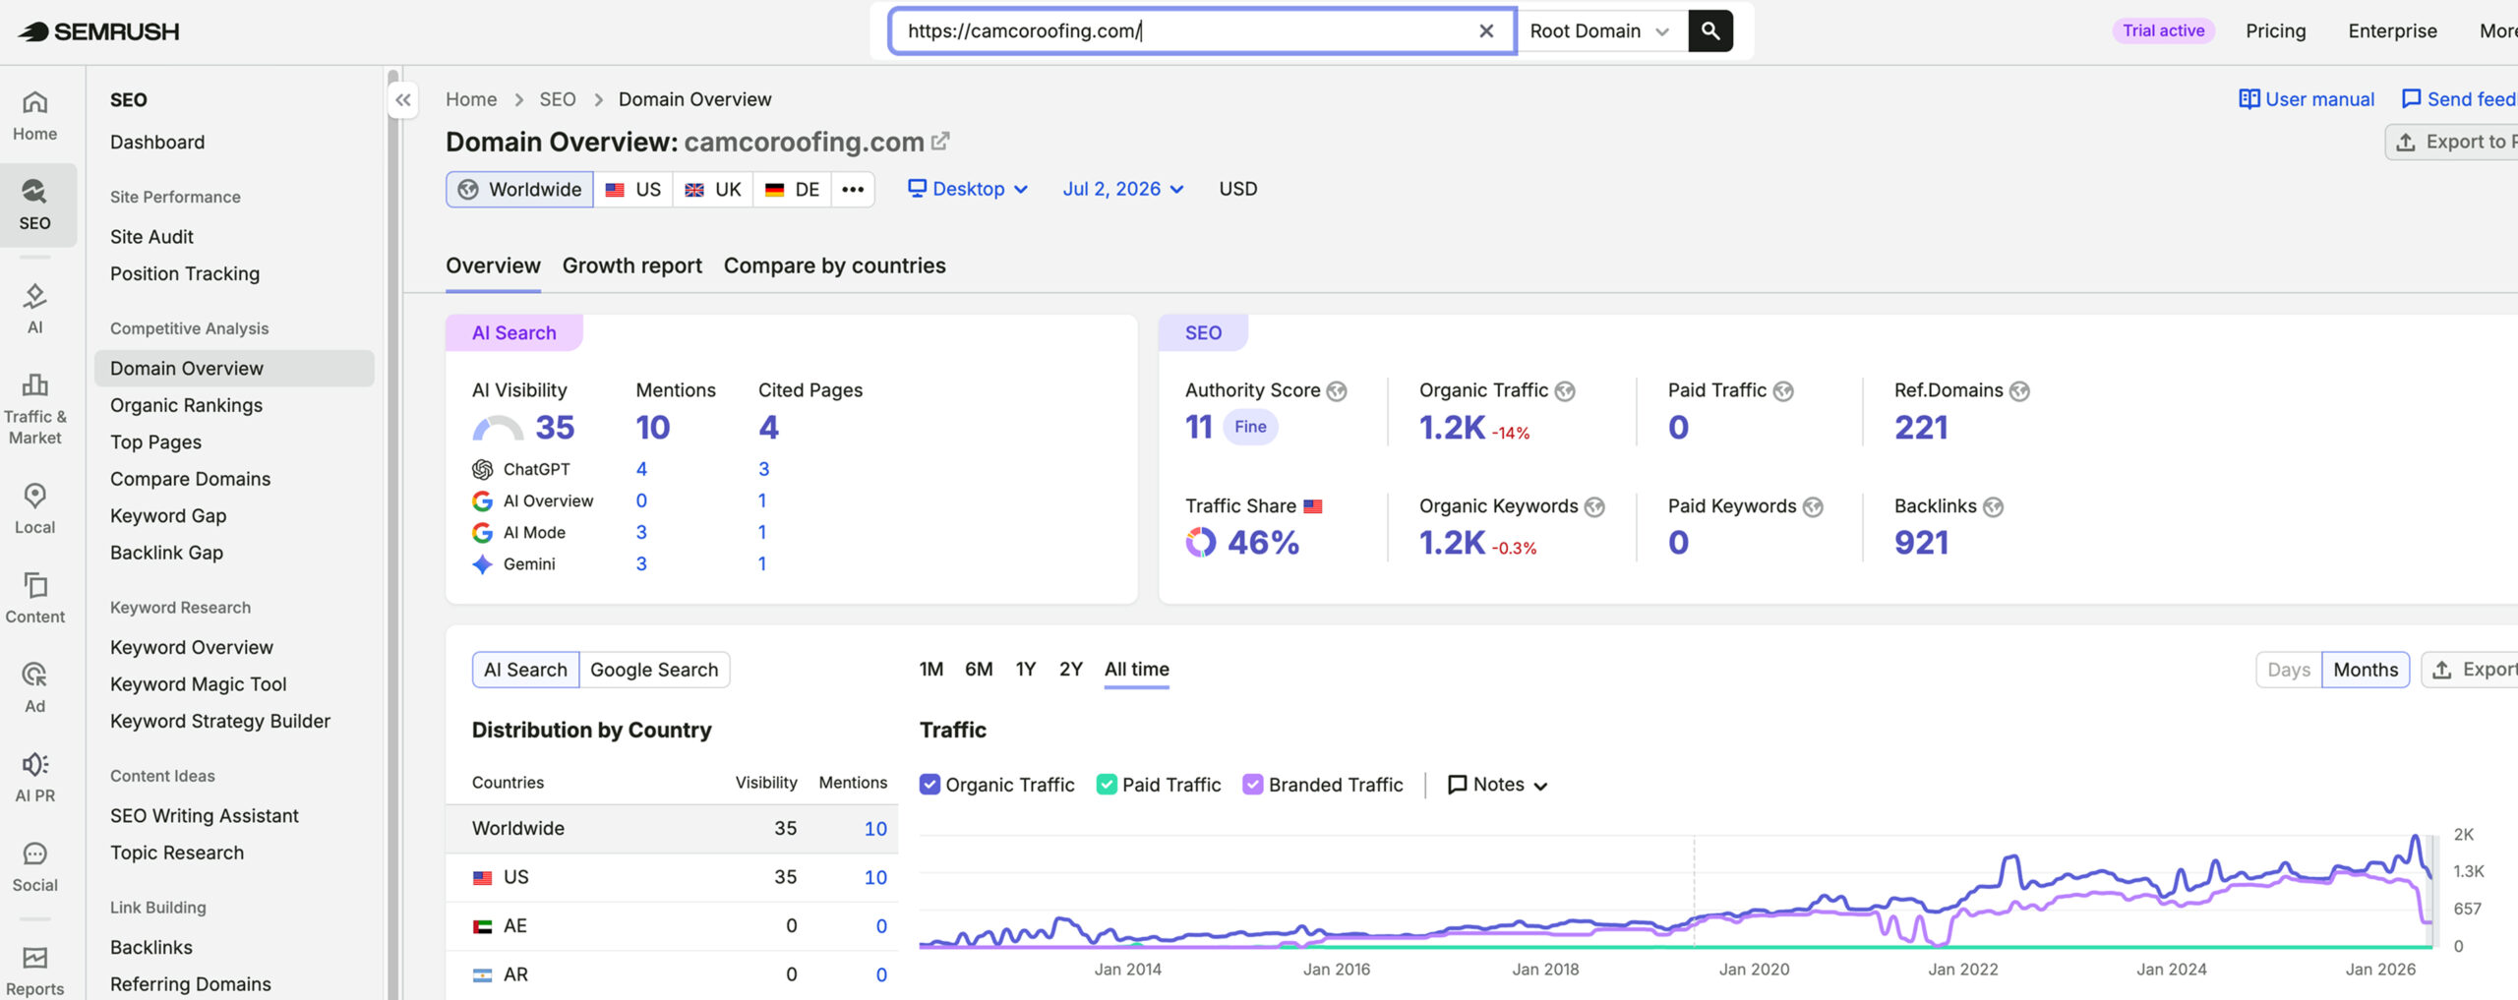Click the US row in country table
Viewport: 2518px width, 1000px height.
pyautogui.click(x=672, y=877)
